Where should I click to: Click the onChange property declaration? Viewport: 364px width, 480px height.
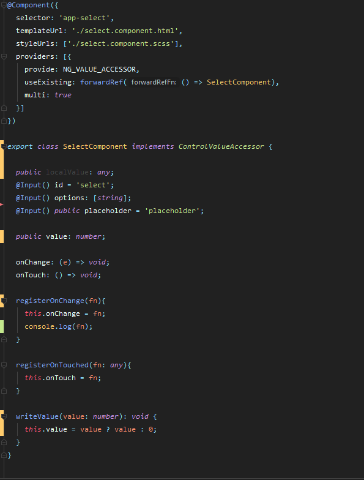[x=33, y=262]
